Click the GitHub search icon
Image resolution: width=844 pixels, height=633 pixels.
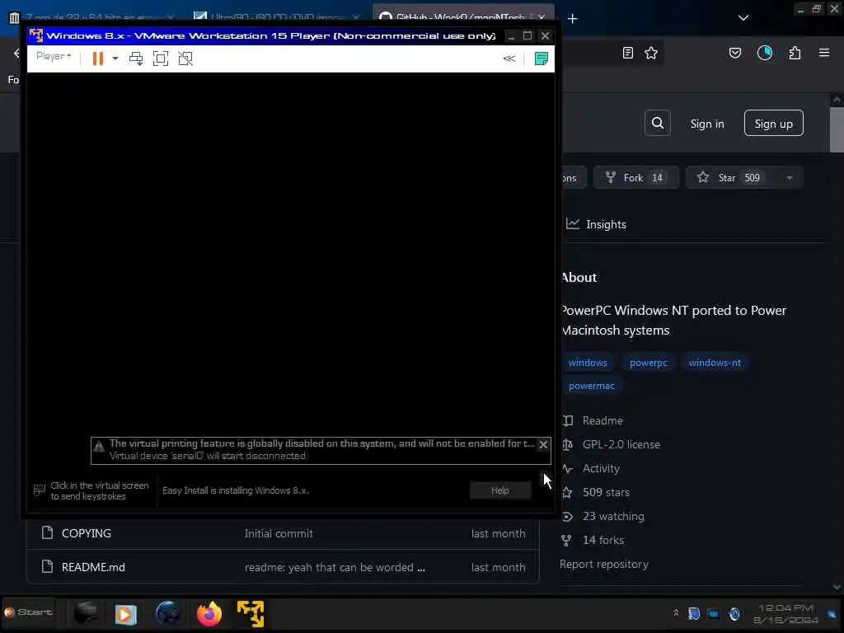point(657,124)
